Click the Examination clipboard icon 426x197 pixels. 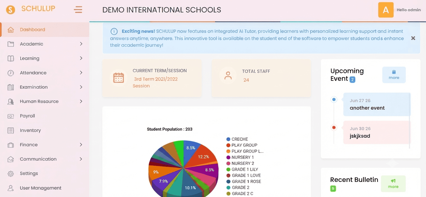pos(11,87)
